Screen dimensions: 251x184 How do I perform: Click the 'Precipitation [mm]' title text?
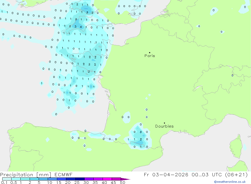coord(26,175)
